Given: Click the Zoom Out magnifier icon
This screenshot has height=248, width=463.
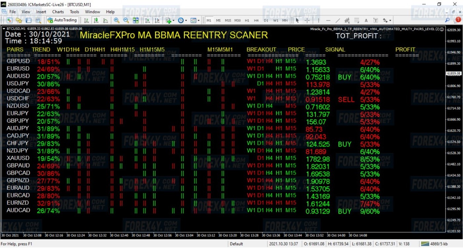Looking at the screenshot, I should pos(126,20).
